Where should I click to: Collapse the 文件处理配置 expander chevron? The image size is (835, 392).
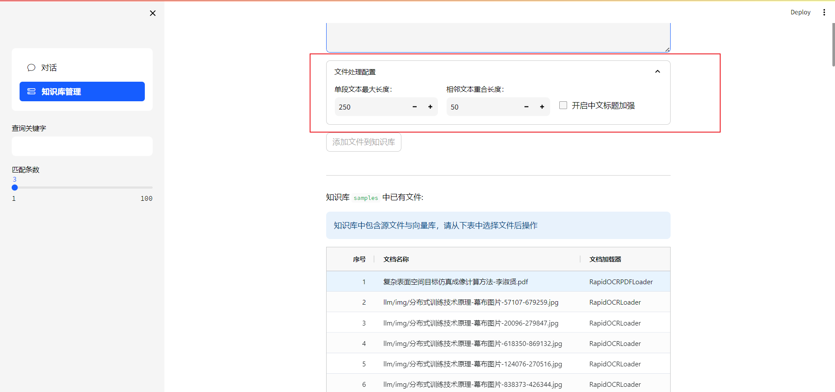pyautogui.click(x=658, y=72)
